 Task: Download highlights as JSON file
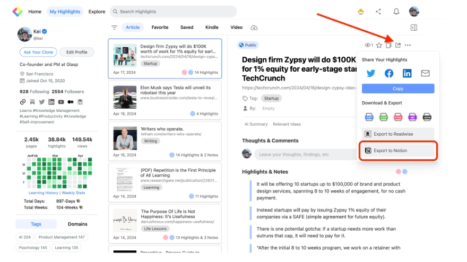coord(427,117)
